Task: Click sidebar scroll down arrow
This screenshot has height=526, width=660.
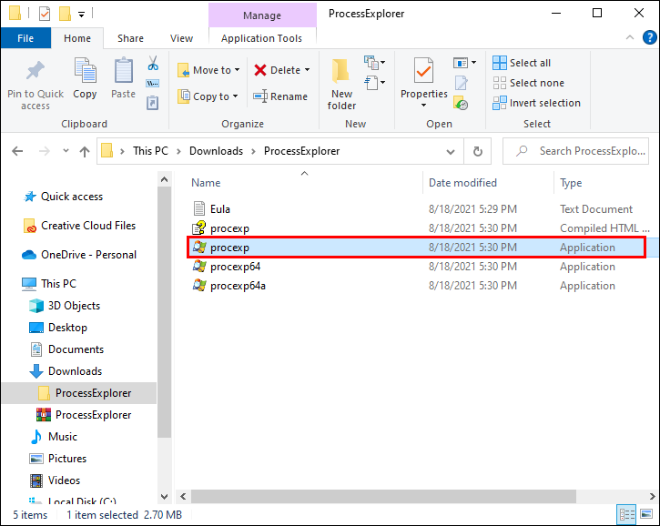Action: (164, 497)
